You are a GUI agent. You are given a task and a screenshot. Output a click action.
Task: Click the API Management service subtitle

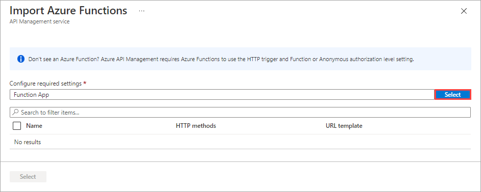point(39,22)
